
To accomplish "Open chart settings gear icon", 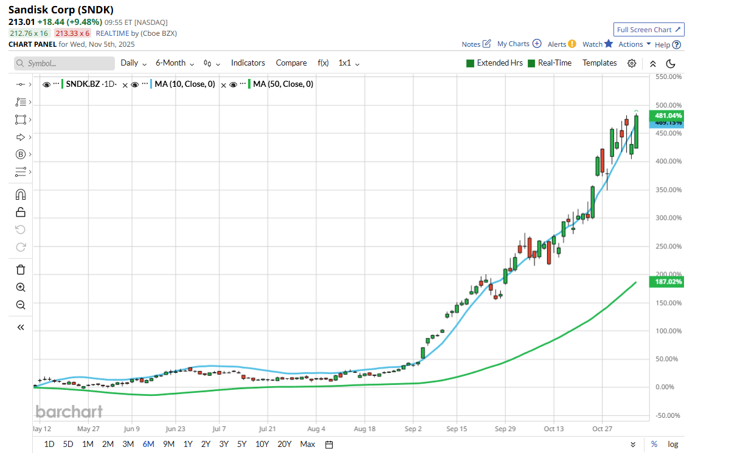I will pos(632,63).
